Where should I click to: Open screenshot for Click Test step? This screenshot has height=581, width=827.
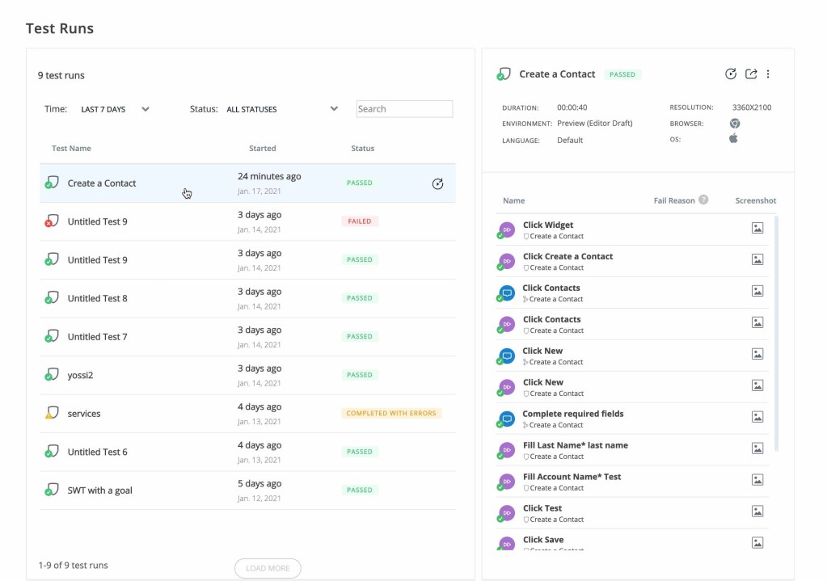(757, 512)
